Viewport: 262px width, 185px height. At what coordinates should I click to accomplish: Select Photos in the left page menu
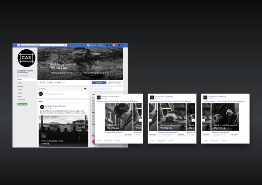tap(20, 93)
